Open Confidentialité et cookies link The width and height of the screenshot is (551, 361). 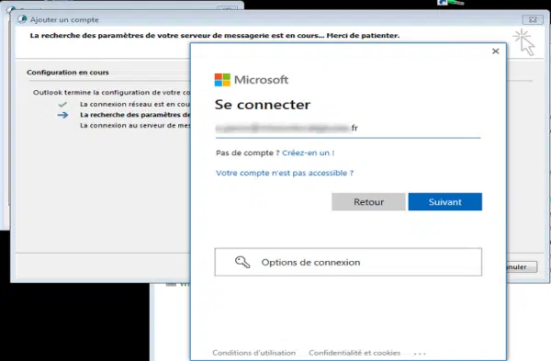(354, 353)
